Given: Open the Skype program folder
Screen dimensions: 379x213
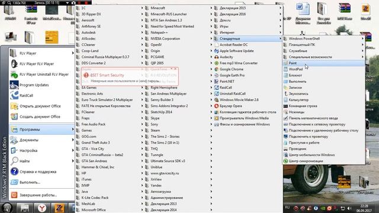Looking at the screenshot, I should point(179,118).
